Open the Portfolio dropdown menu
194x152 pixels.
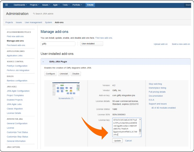click(x=77, y=5)
